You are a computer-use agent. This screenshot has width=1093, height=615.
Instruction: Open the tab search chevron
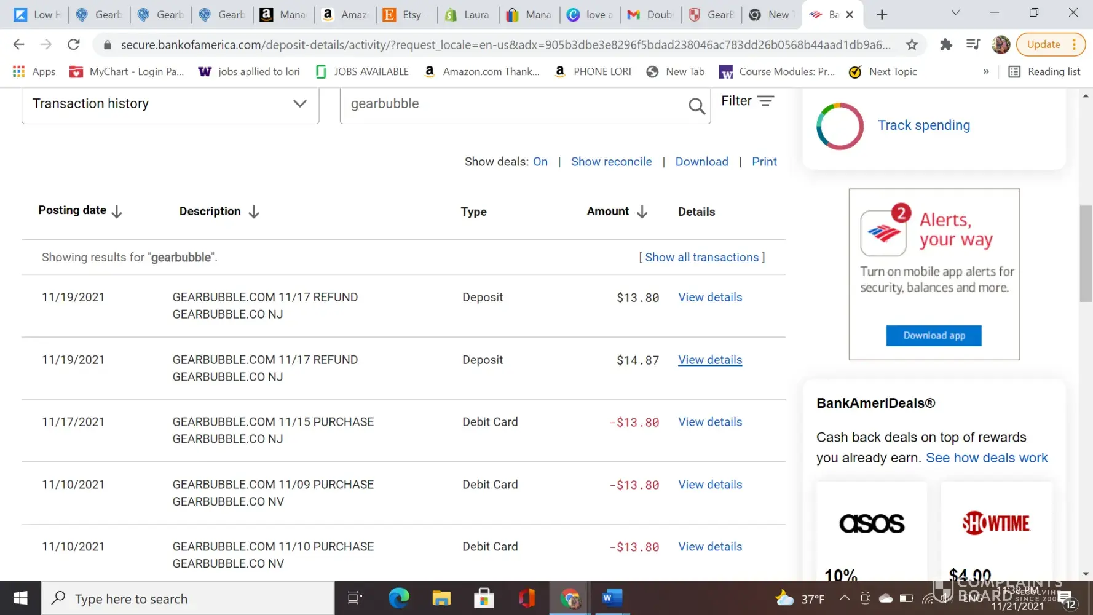[955, 14]
